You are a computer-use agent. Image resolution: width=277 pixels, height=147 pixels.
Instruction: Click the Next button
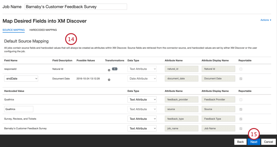254,142
